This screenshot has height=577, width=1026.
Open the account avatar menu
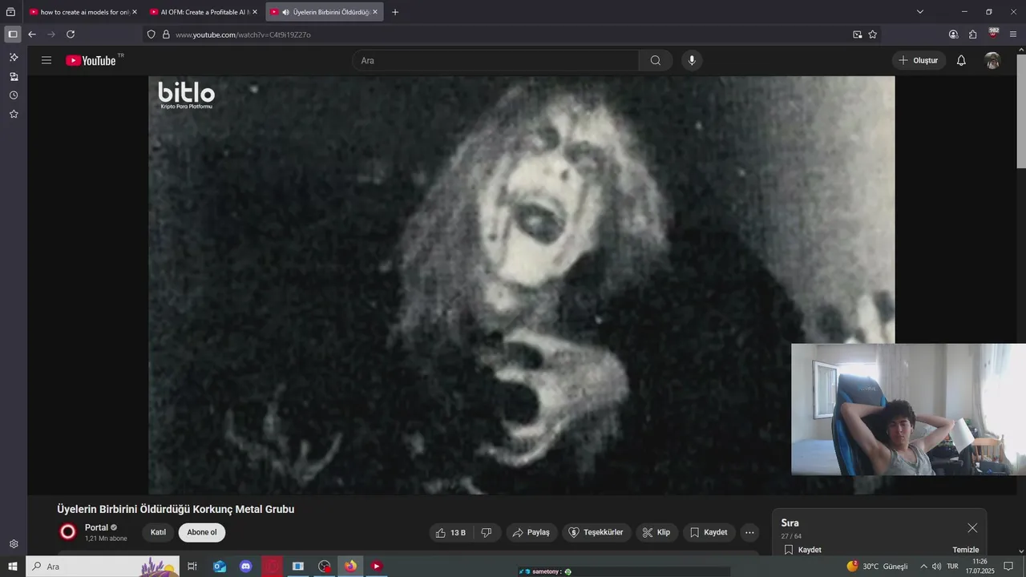pyautogui.click(x=992, y=60)
